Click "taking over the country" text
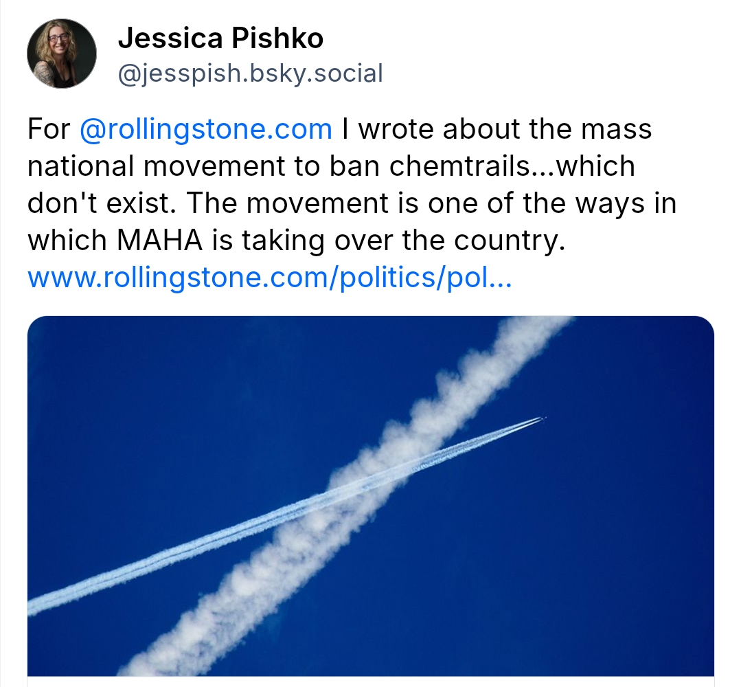Image resolution: width=741 pixels, height=687 pixels. pos(446,240)
